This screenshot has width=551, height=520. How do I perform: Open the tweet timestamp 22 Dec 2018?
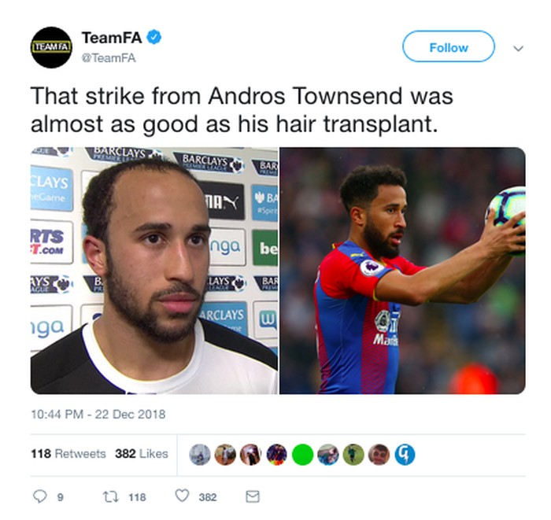coord(98,415)
